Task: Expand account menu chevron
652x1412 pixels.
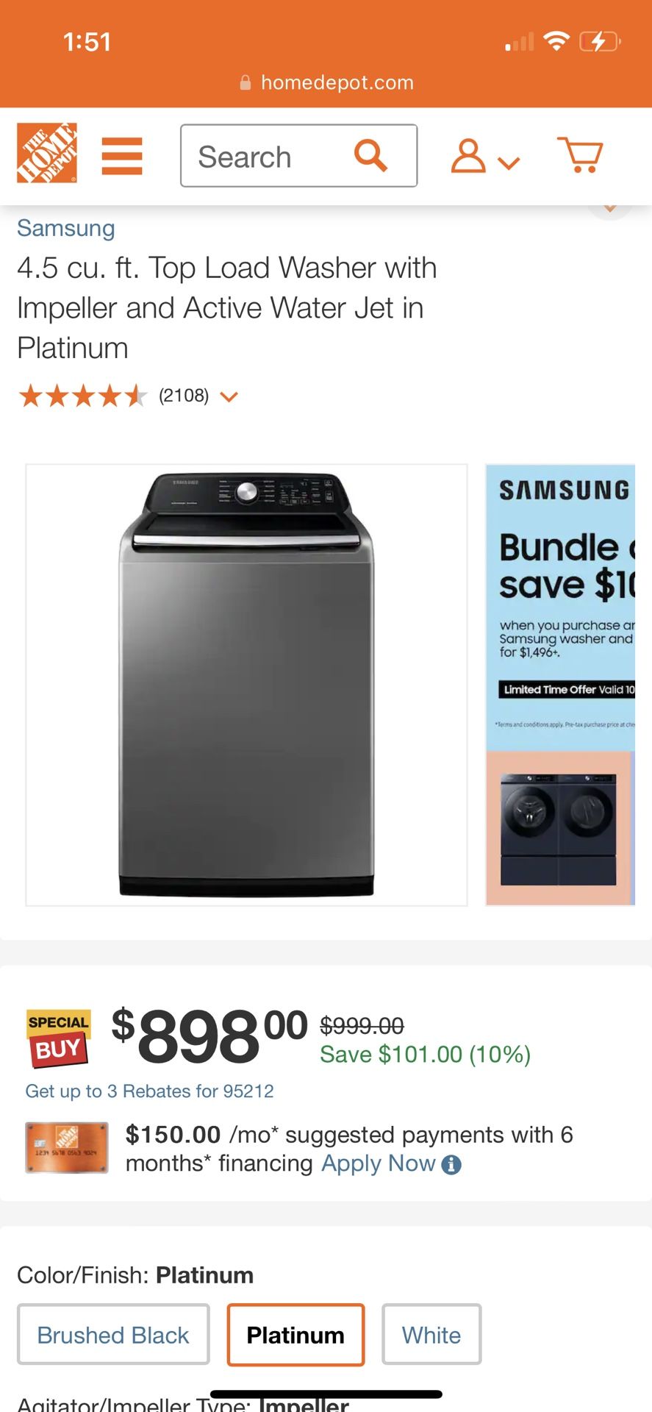Action: pyautogui.click(x=509, y=163)
